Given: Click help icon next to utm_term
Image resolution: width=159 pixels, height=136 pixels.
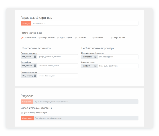Looking at the screenshot, I should pyautogui.click(x=95, y=66).
